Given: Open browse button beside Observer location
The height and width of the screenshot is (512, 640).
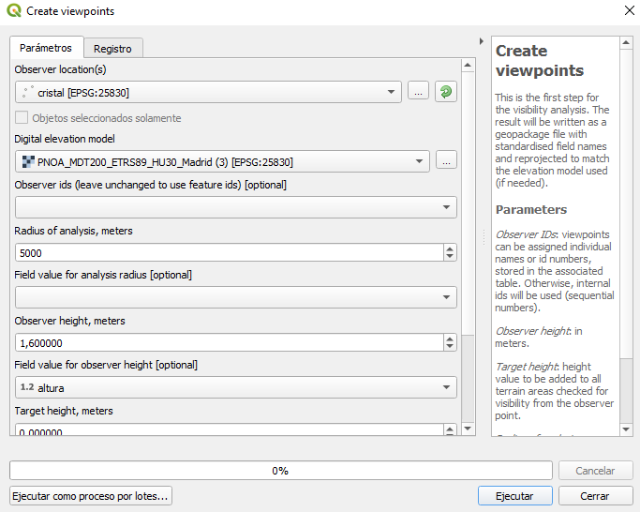Looking at the screenshot, I should click(x=418, y=92).
